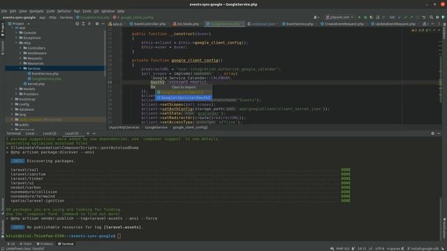Collapse all in Project panel
Screen dimensions: 447x251
(89, 24)
